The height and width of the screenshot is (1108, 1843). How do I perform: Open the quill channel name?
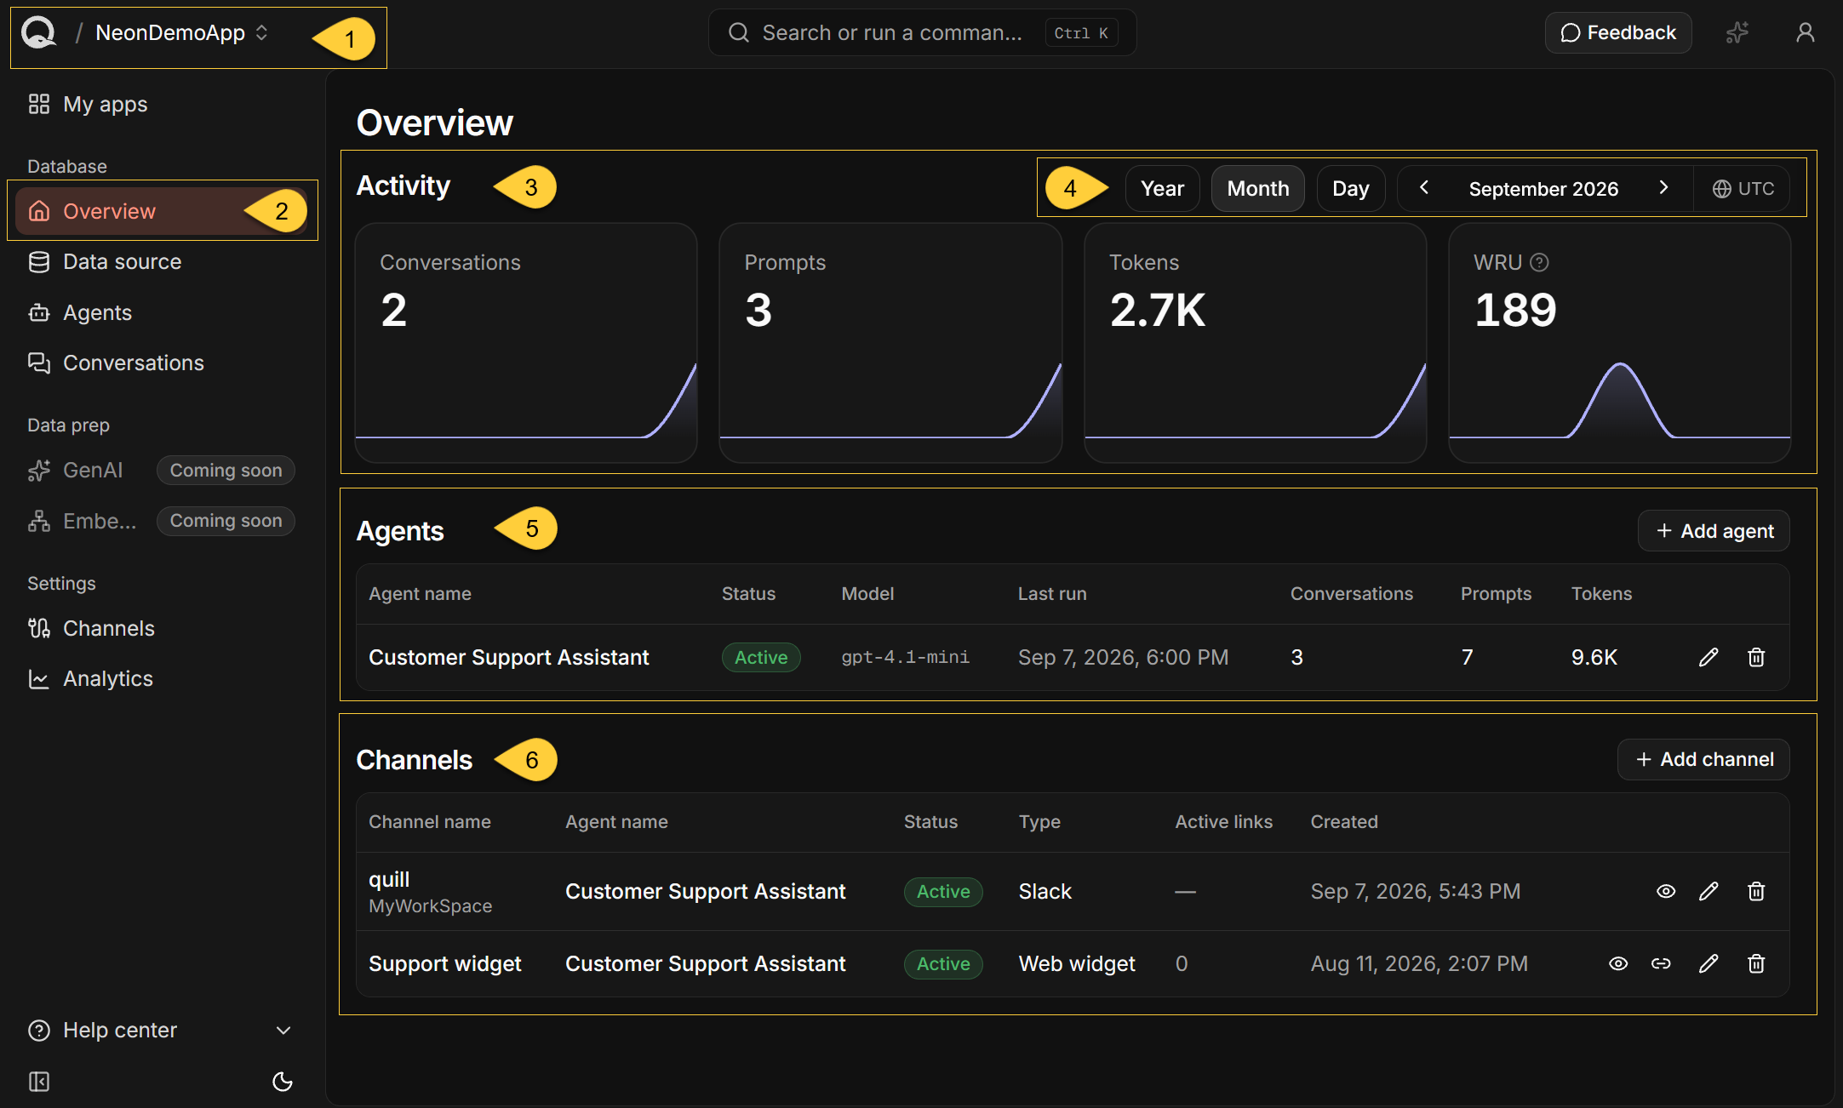coord(389,879)
